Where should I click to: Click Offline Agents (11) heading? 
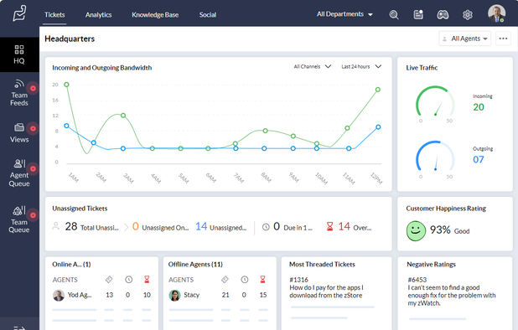195,265
